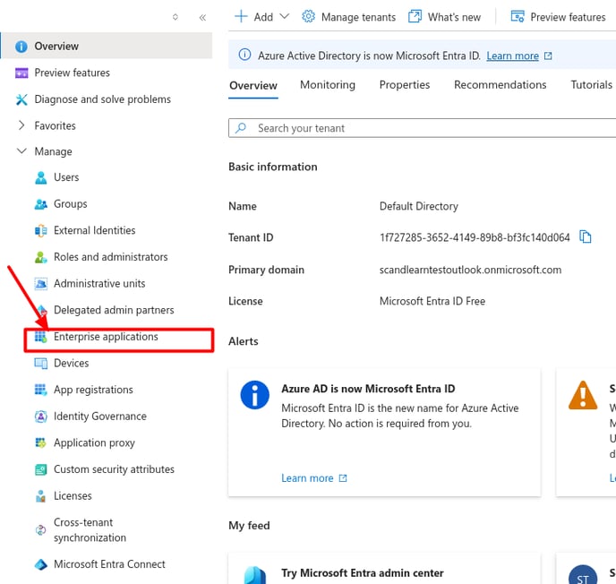This screenshot has width=616, height=584.
Task: Click the Microsoft Entra ID Free license text
Action: 432,302
